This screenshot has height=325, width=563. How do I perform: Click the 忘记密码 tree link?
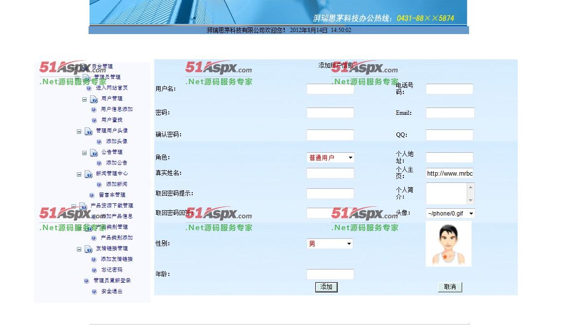tap(111, 270)
